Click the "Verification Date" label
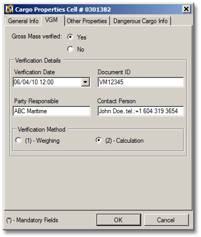Viewport: 201px width, 237px height. 35,72
